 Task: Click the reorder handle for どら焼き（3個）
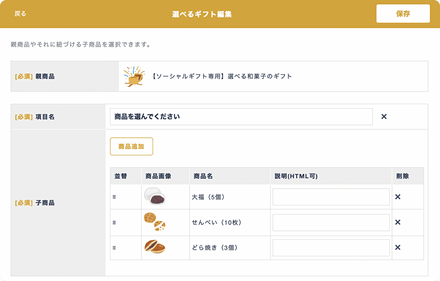pyautogui.click(x=114, y=248)
